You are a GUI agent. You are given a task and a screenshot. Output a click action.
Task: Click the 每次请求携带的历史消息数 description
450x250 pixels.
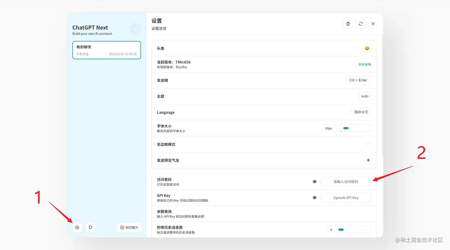(176, 232)
